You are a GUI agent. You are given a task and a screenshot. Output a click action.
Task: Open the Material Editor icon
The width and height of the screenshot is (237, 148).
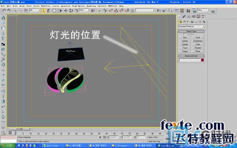click(188, 11)
